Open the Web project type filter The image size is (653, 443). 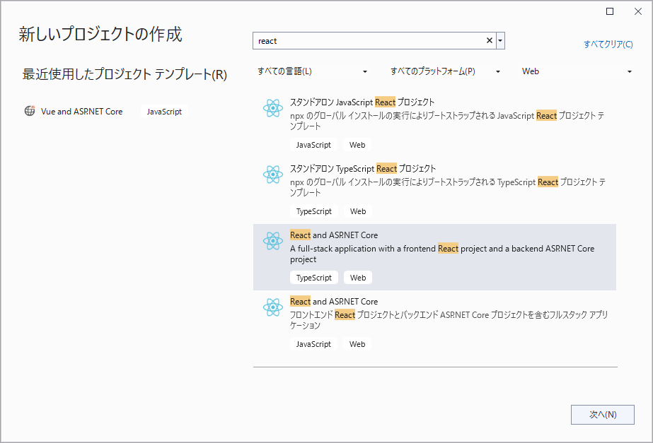click(x=577, y=71)
